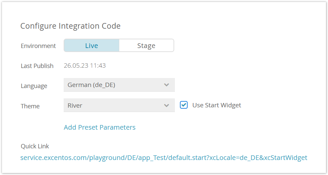Select the River text in Theme box
The width and height of the screenshot is (328, 175).
point(75,105)
